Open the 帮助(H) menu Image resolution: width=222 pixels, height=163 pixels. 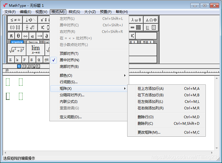point(122,12)
